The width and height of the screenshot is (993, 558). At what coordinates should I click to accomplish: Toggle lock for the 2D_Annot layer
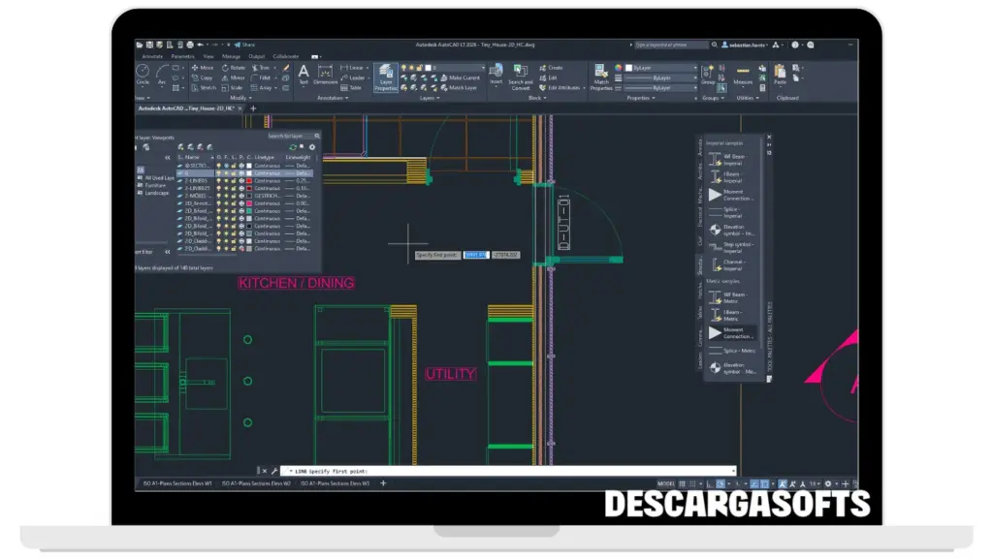234,203
